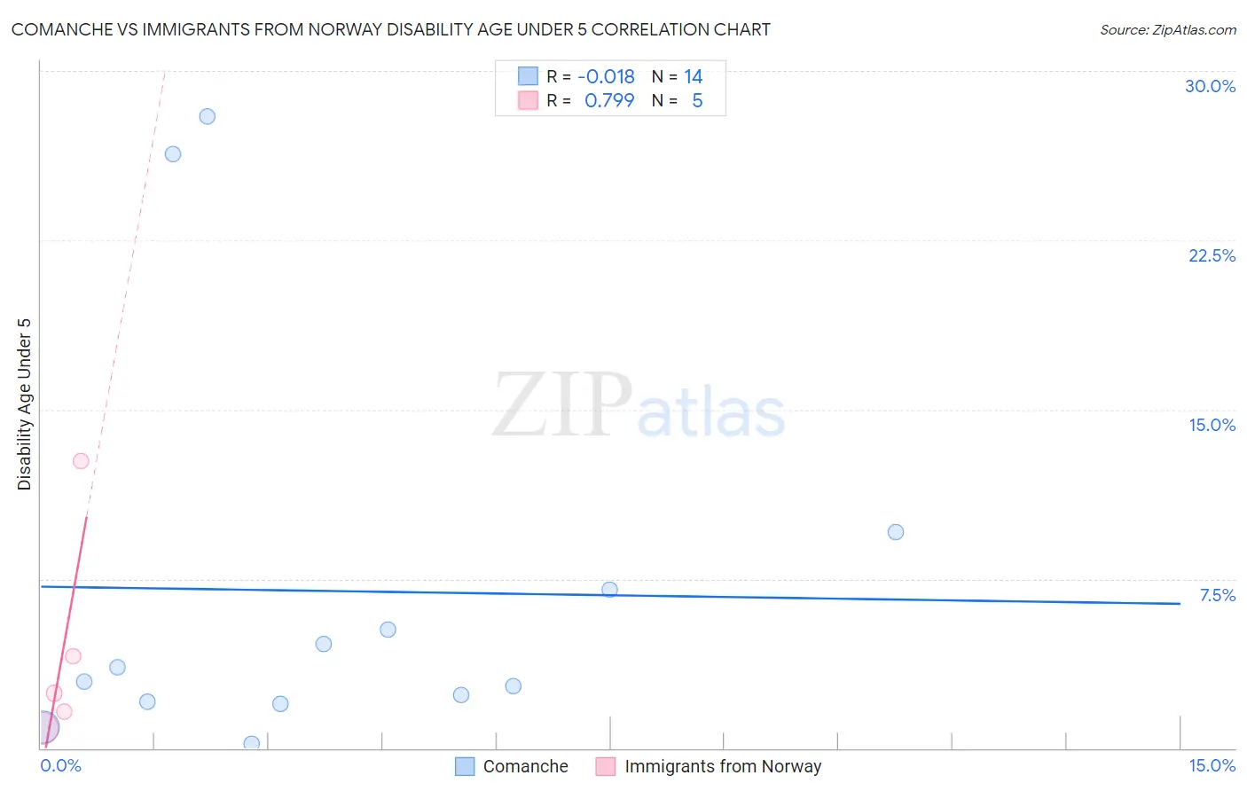
Task: Select the pink data point near 12.5%
Action: point(81,461)
